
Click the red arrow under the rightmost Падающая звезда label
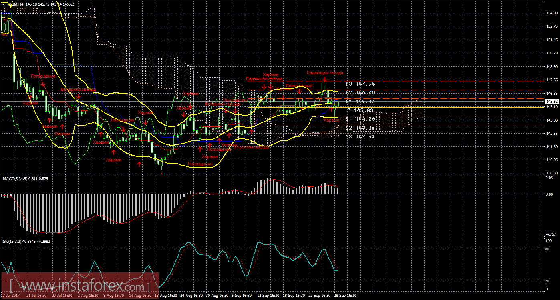[325, 80]
